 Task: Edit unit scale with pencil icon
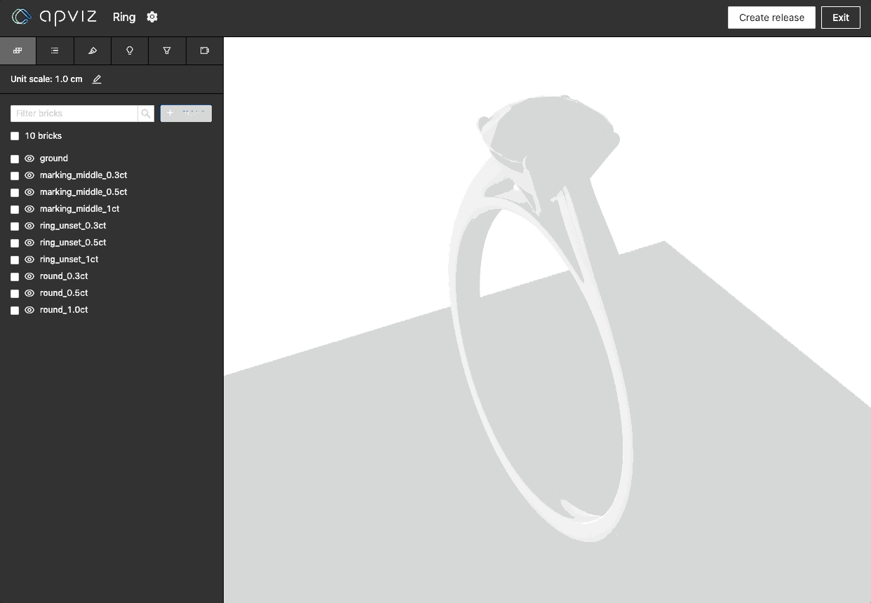tap(97, 79)
